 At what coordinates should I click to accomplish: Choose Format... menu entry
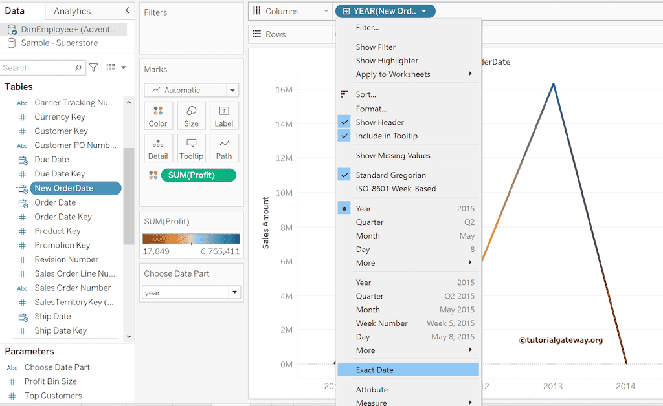(408, 109)
